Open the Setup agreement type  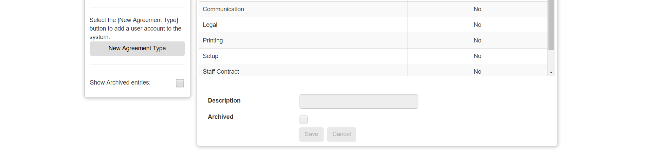click(x=210, y=56)
